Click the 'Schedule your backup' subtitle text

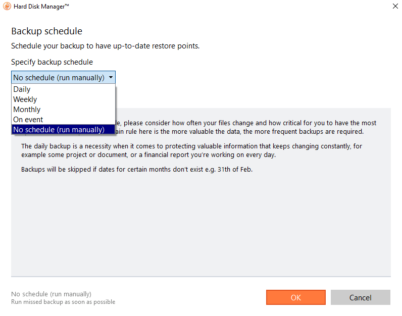click(105, 46)
